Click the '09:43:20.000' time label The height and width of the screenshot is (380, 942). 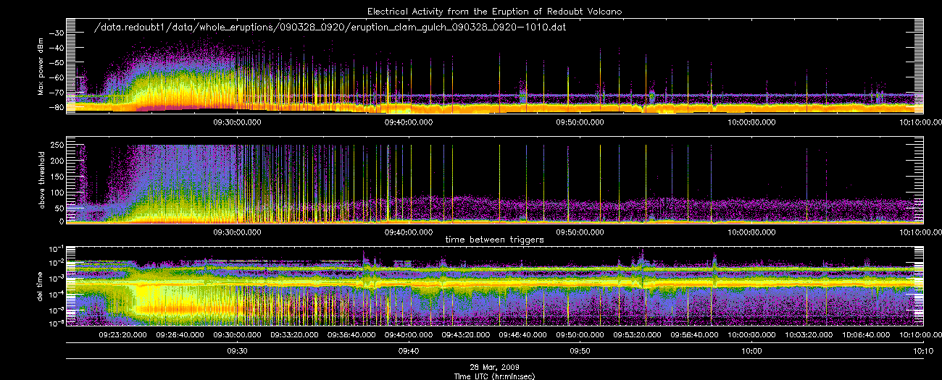(x=466, y=336)
